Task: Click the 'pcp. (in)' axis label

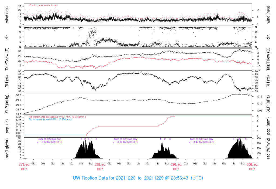Action: tap(7, 126)
